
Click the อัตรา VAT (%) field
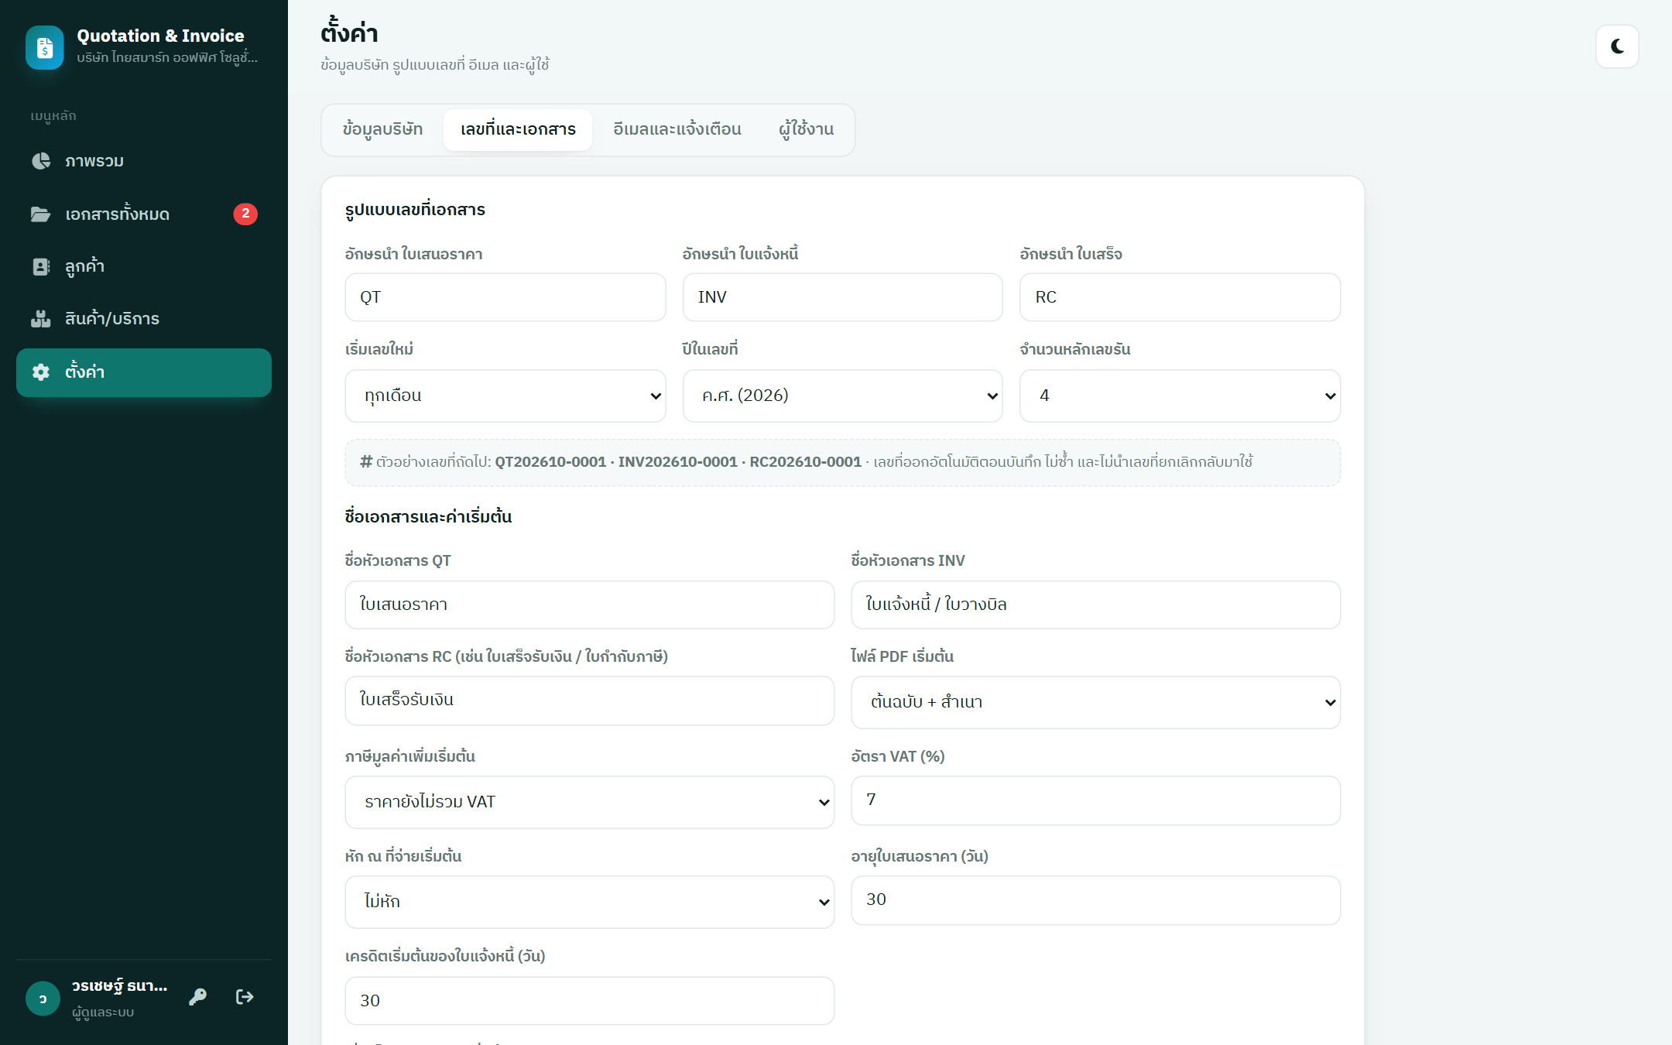[x=1095, y=800]
